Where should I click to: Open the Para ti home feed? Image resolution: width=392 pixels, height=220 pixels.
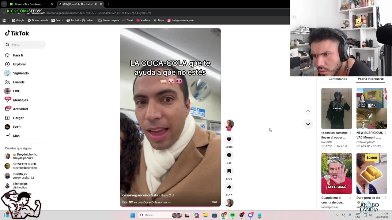click(x=14, y=55)
